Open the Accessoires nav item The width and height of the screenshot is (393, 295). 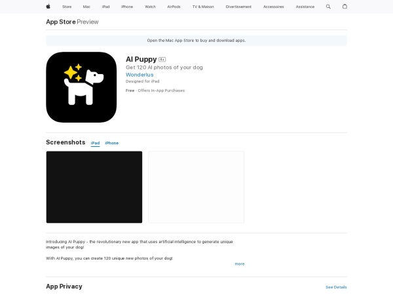273,7
